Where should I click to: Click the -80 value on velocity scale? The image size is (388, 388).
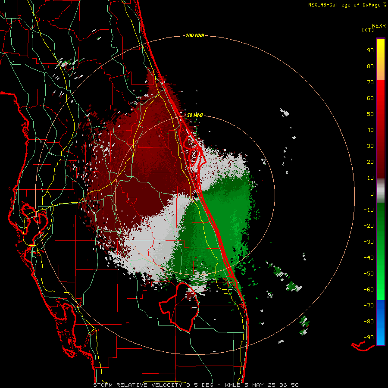point(369,322)
